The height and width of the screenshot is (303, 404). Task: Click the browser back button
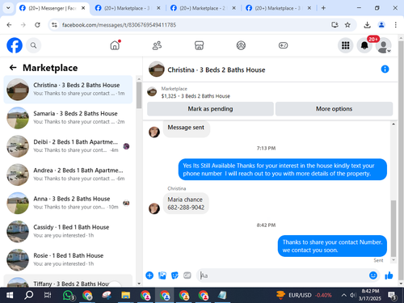pyautogui.click(x=9, y=25)
